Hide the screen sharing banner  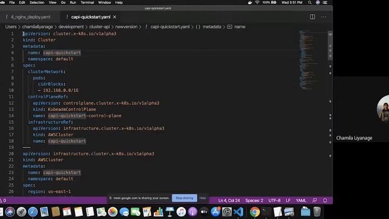tap(202, 198)
